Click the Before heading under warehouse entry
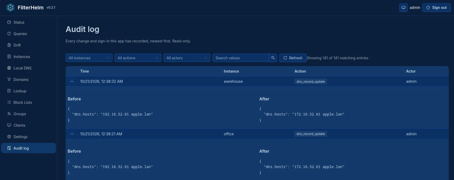Image resolution: width=454 pixels, height=180 pixels. click(x=74, y=99)
